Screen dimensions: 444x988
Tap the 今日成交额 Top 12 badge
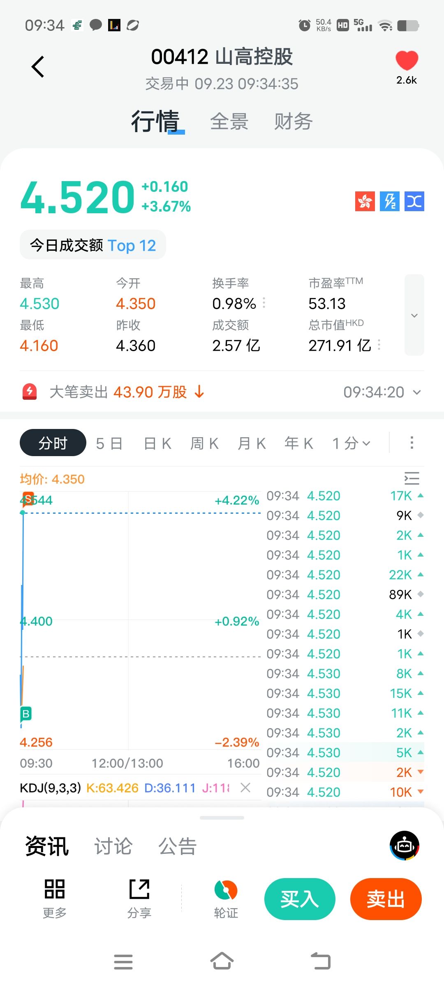[x=93, y=245]
